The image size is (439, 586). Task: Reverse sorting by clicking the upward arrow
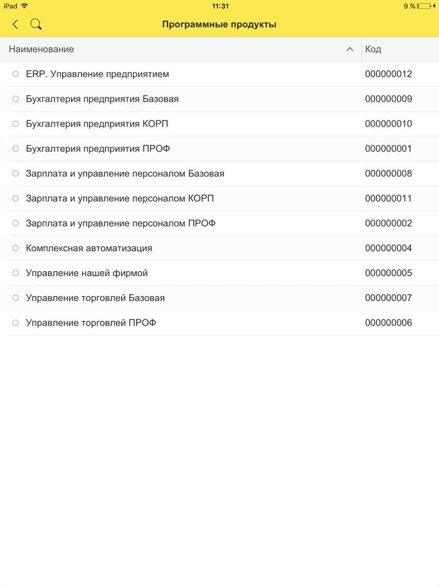[x=349, y=49]
